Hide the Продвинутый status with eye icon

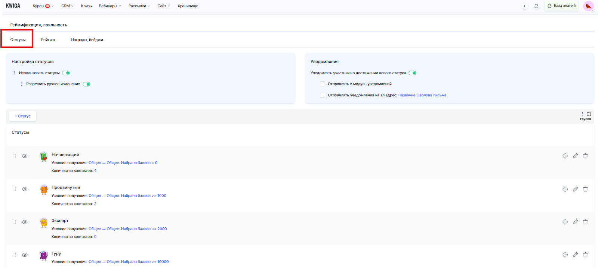[x=25, y=189]
